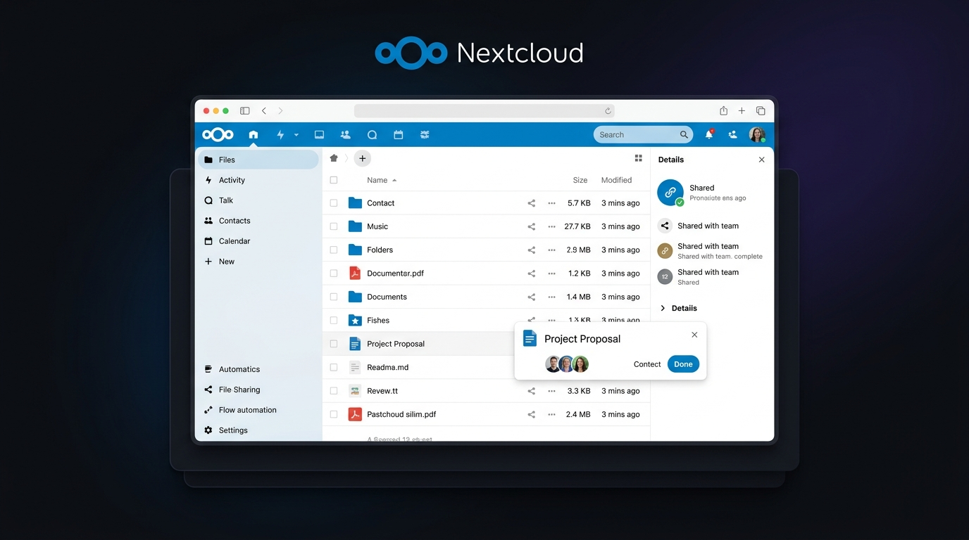The image size is (969, 540).
Task: Open the Photos icon in header bar
Action: coord(319,134)
